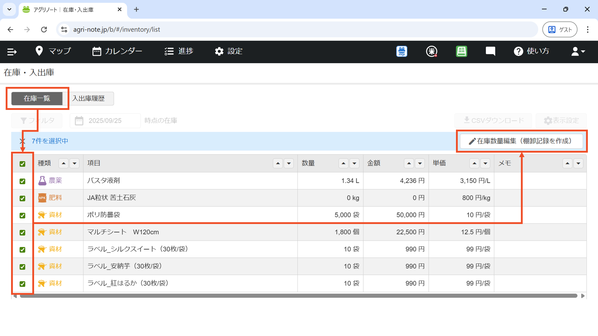The height and width of the screenshot is (336, 598).
Task: Sort 数量 column descending
Action: pyautogui.click(x=354, y=163)
